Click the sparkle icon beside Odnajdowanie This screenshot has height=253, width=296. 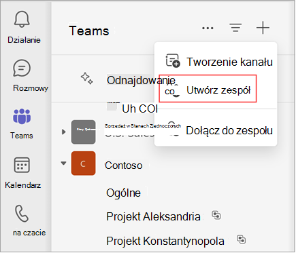[86, 78]
